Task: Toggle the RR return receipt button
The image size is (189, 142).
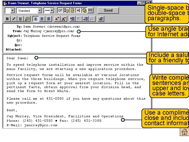Action: [90, 10]
